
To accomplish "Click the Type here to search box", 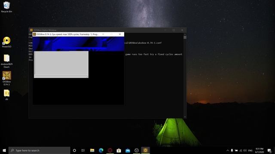I will [40, 150].
